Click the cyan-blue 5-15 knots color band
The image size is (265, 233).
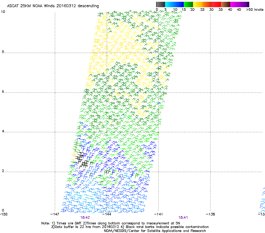click(174, 4)
